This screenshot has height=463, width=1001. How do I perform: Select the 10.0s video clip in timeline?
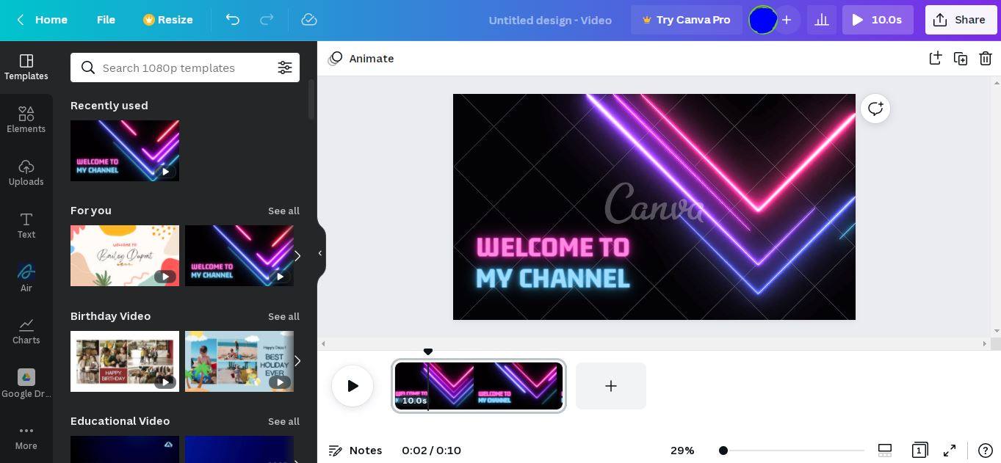click(x=479, y=386)
